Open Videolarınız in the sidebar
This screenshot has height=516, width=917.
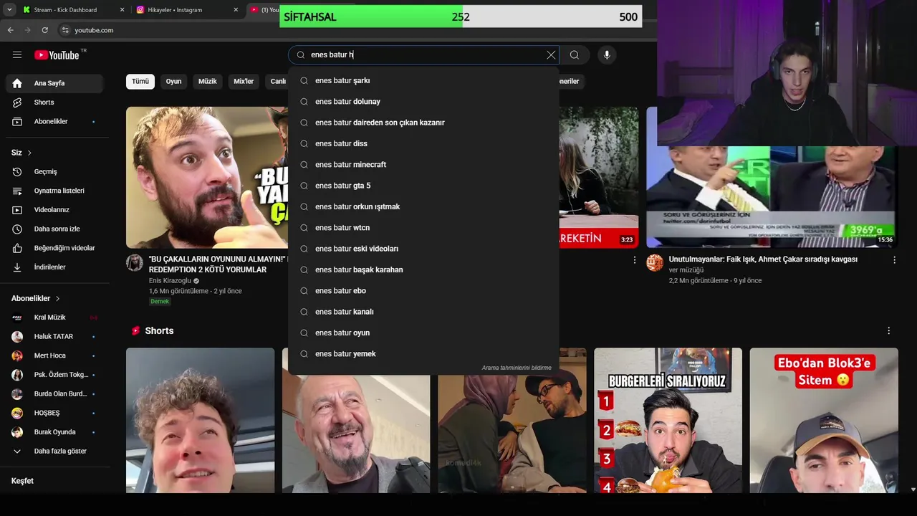click(54, 210)
